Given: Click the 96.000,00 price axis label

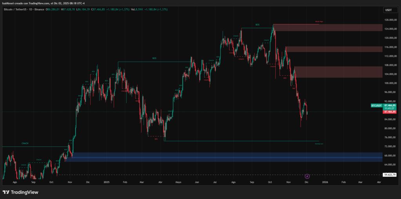Looking at the screenshot, I should coord(390,92).
